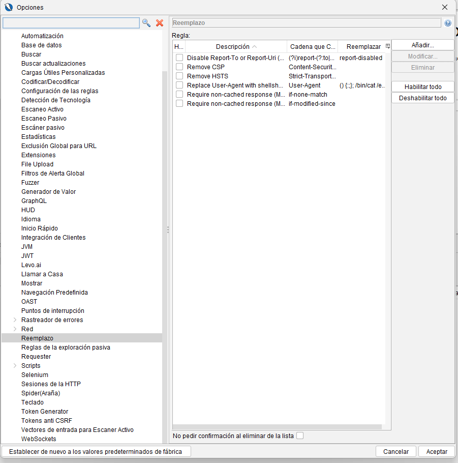
Task: Focus the options search text field
Action: (x=71, y=23)
